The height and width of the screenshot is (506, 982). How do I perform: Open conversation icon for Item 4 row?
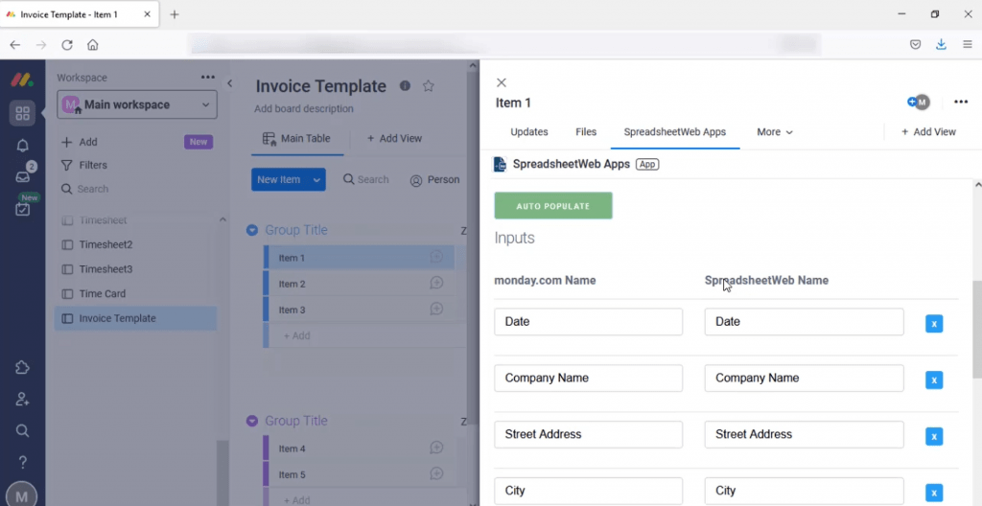436,448
